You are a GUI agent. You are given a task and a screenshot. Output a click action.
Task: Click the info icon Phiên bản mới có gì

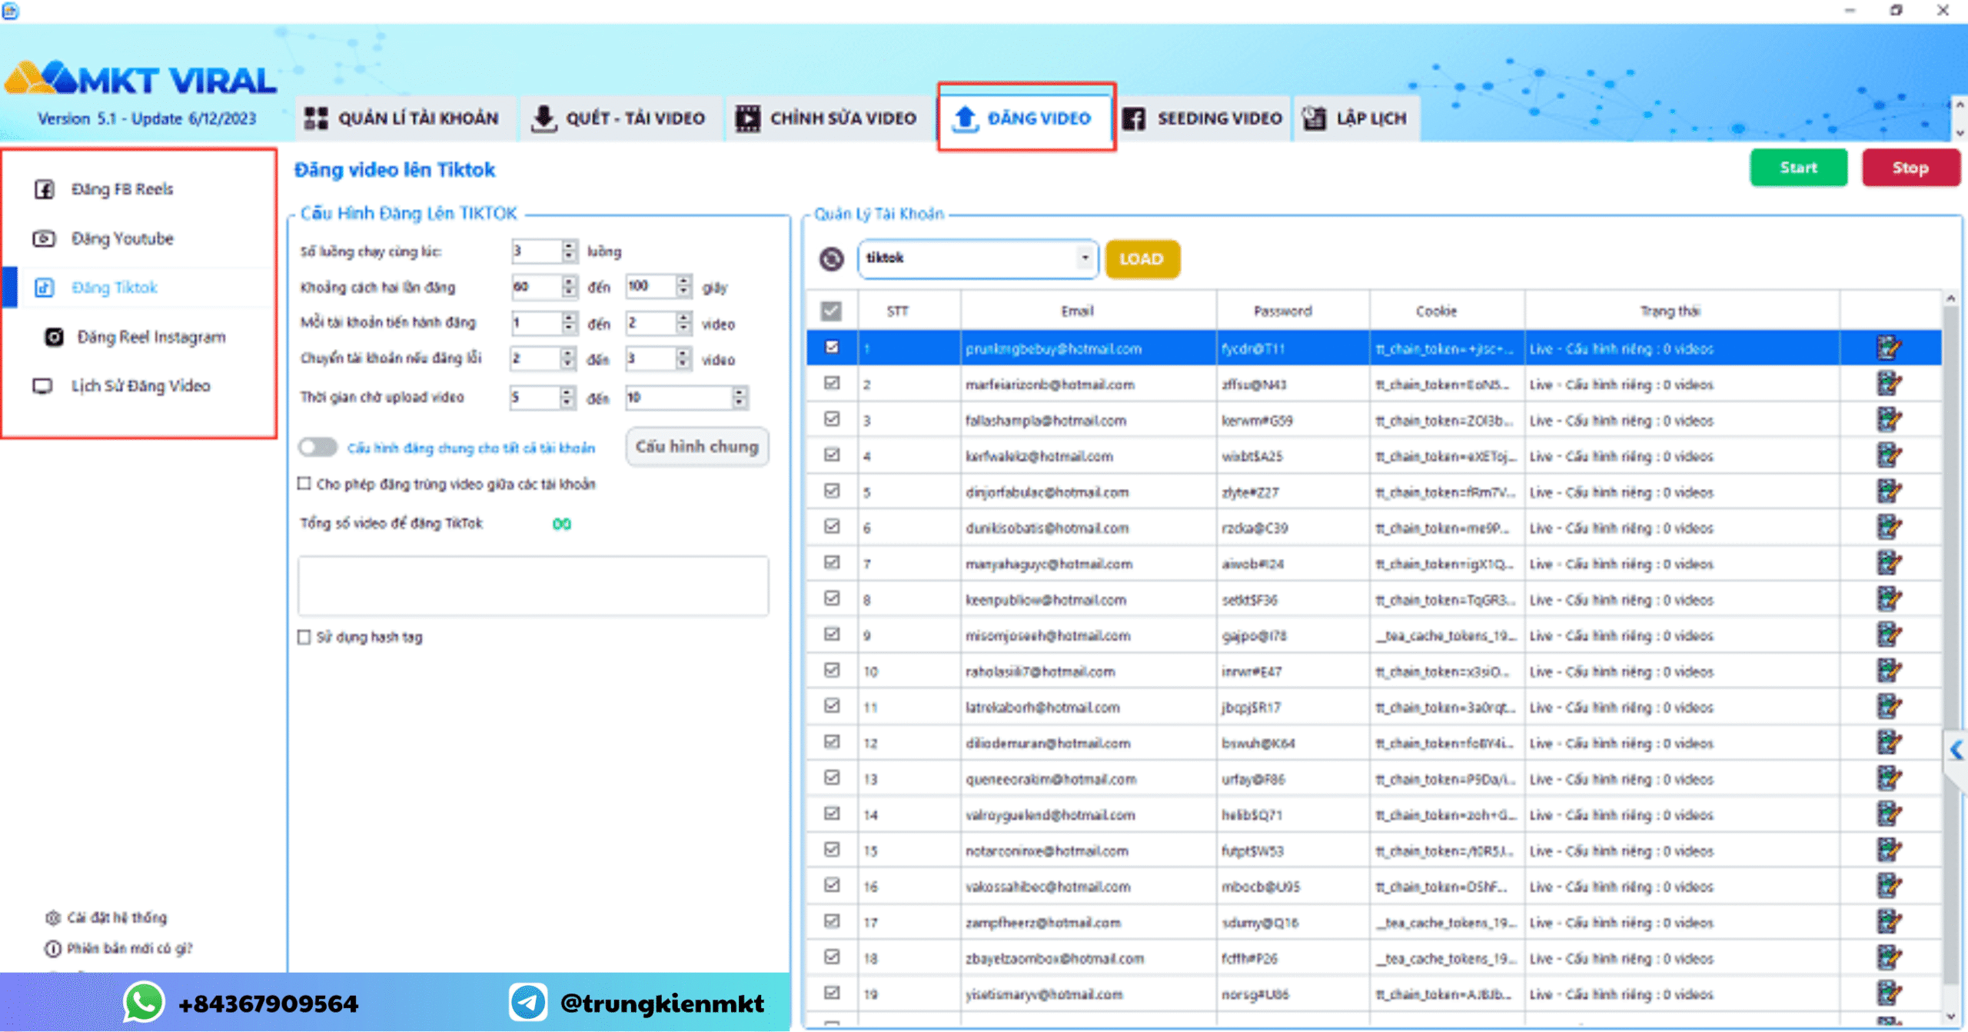pos(53,948)
